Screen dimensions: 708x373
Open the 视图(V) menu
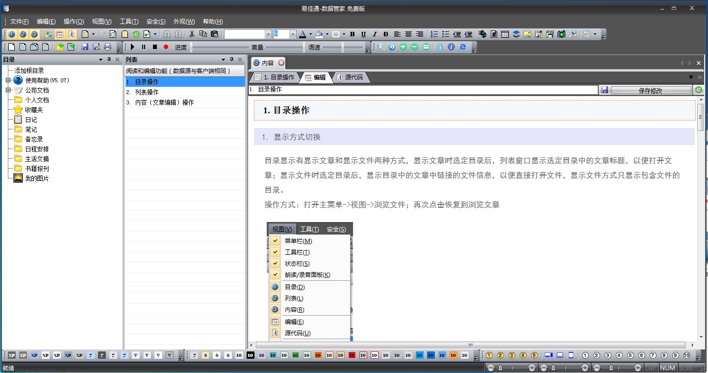point(101,22)
